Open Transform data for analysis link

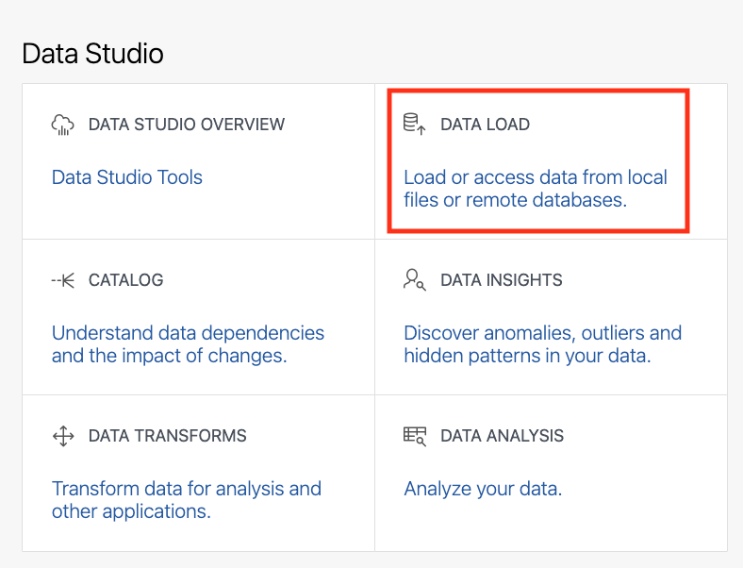tap(187, 500)
